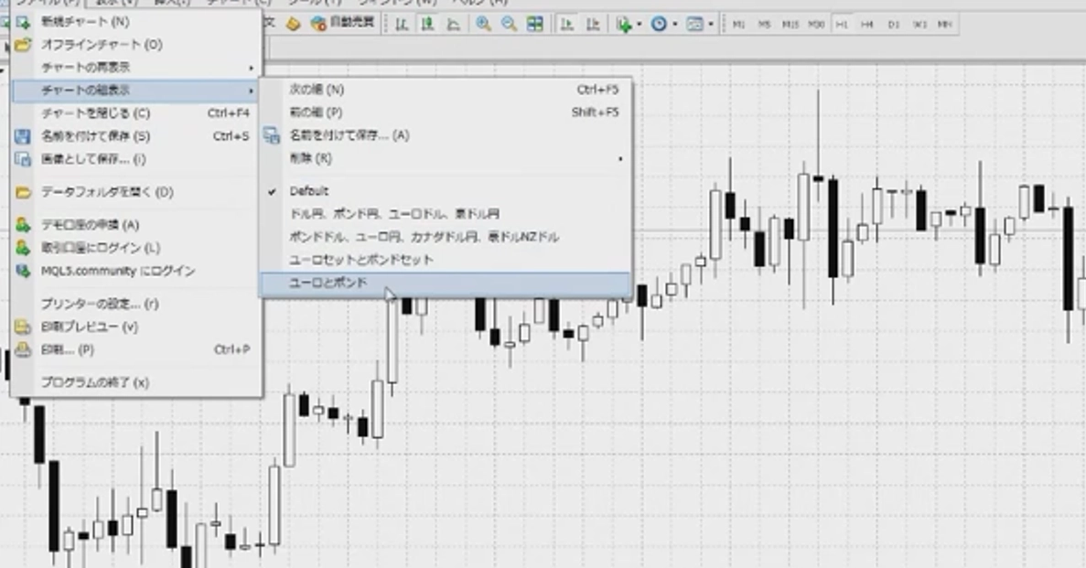Image resolution: width=1086 pixels, height=568 pixels.
Task: Choose プログラムの終了 (x) to exit
Action: point(136,382)
